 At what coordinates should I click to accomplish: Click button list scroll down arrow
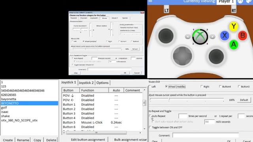click(x=144, y=129)
